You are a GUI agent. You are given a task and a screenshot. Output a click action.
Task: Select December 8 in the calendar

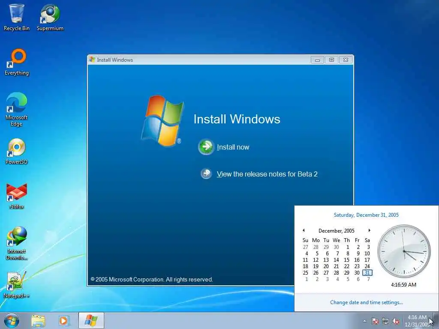click(x=348, y=254)
